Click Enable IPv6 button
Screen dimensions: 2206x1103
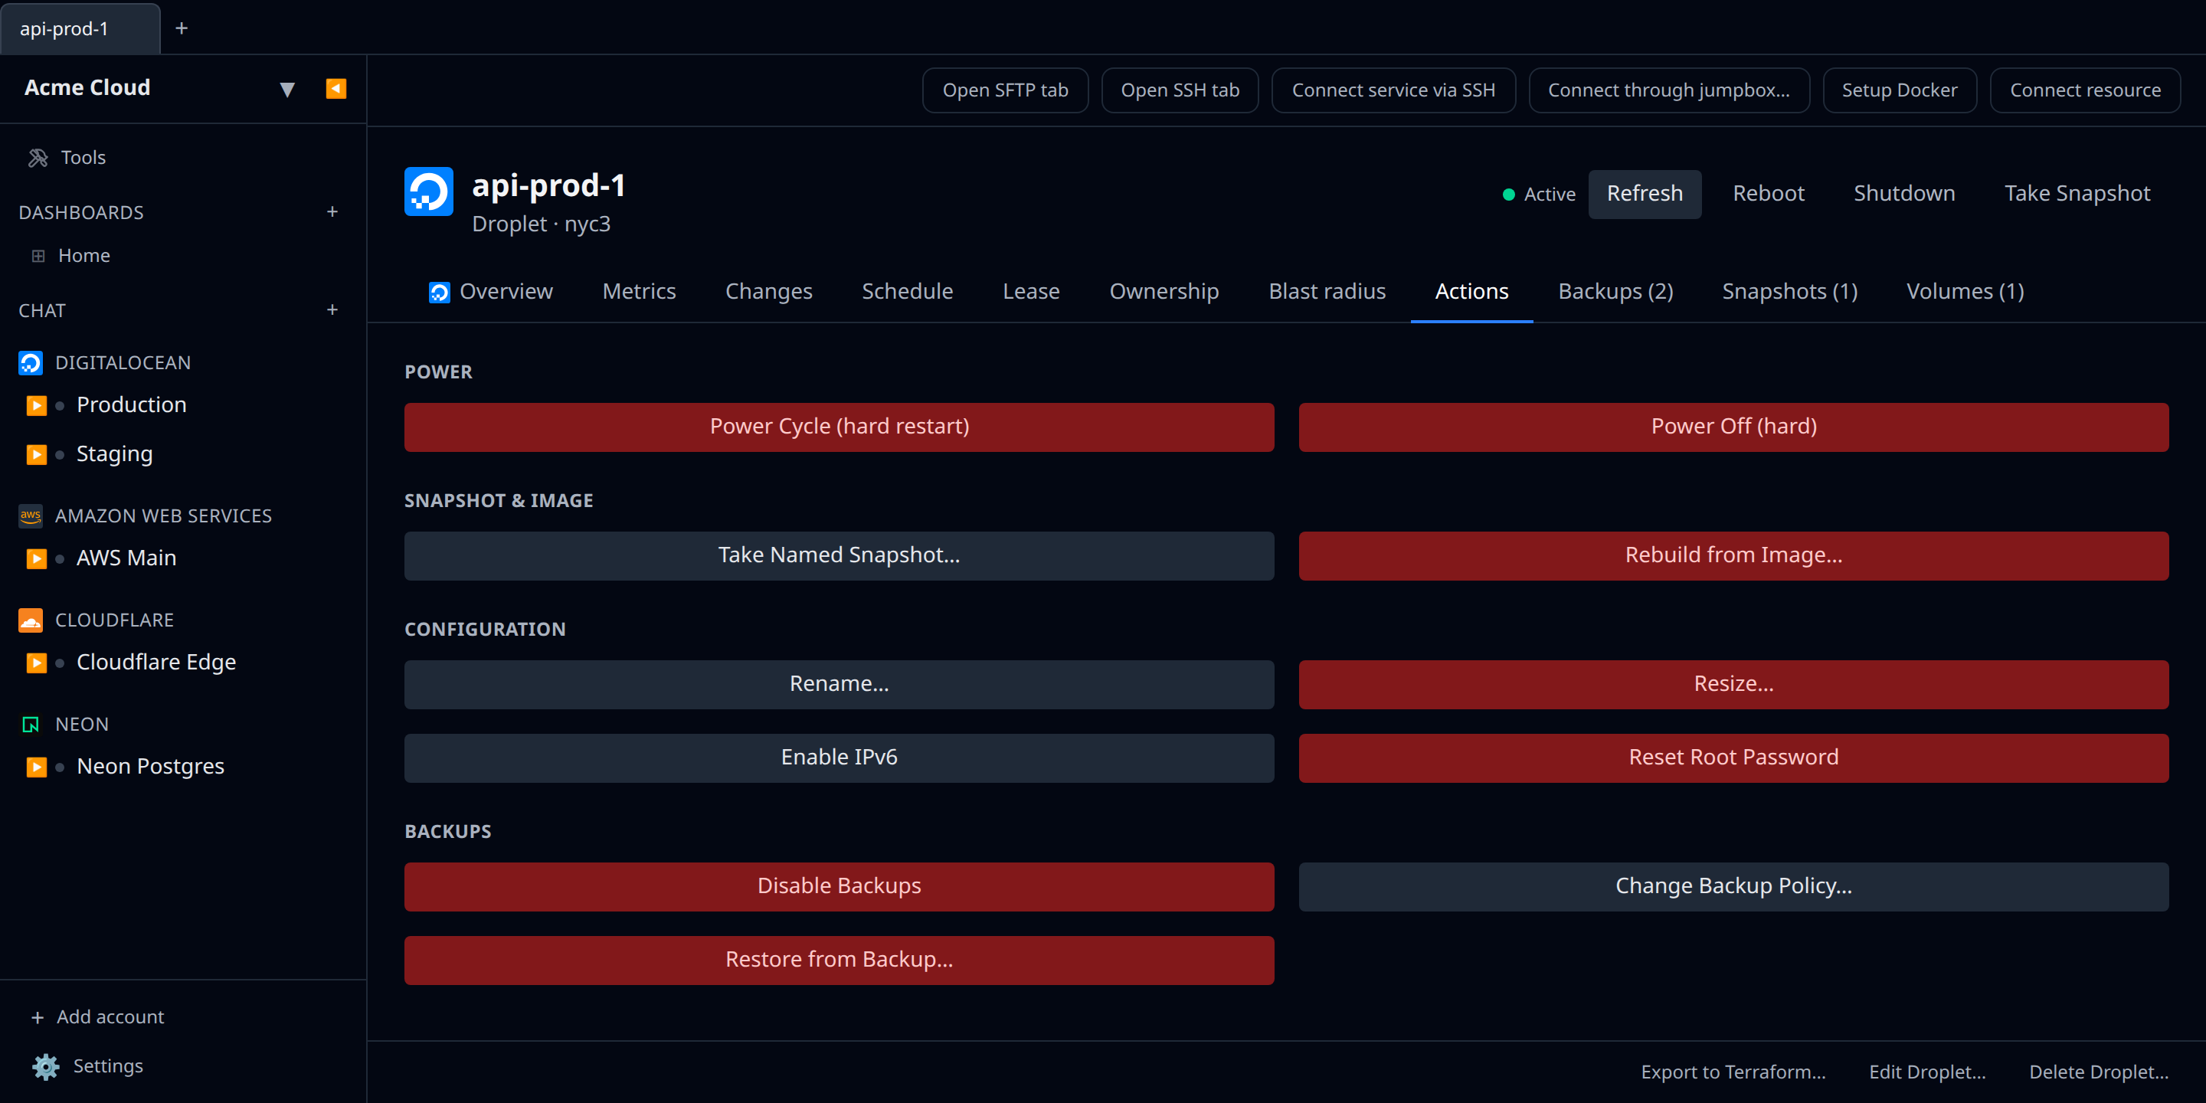[840, 758]
